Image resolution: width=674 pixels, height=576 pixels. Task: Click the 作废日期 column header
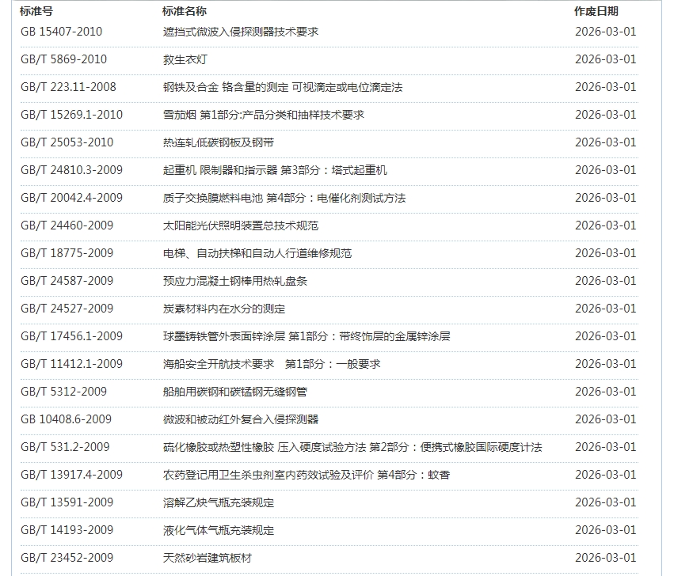(x=596, y=12)
